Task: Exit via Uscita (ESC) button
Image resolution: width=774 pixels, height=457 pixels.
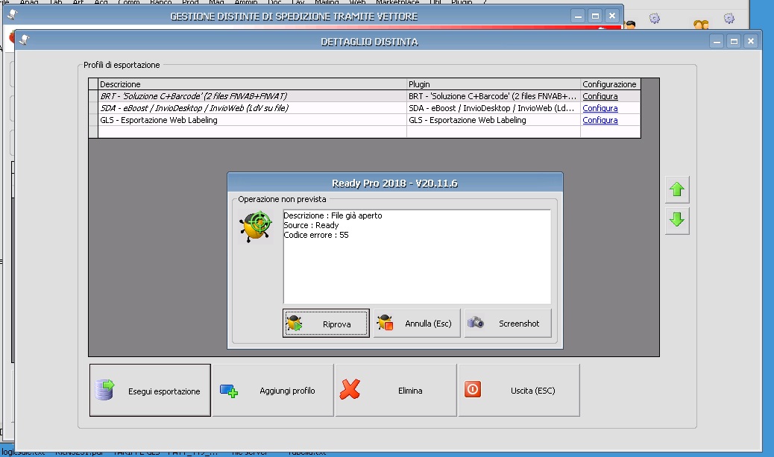Action: (519, 391)
